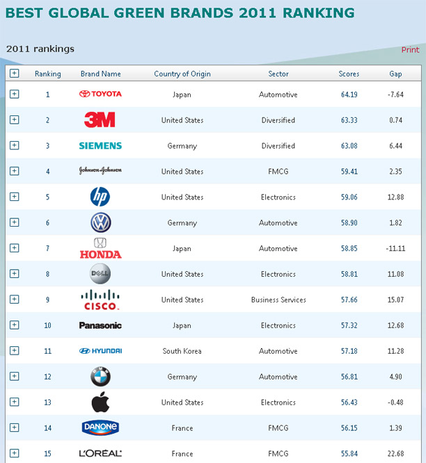The width and height of the screenshot is (426, 463).
Task: Sort table by Scores column header
Action: coord(349,74)
